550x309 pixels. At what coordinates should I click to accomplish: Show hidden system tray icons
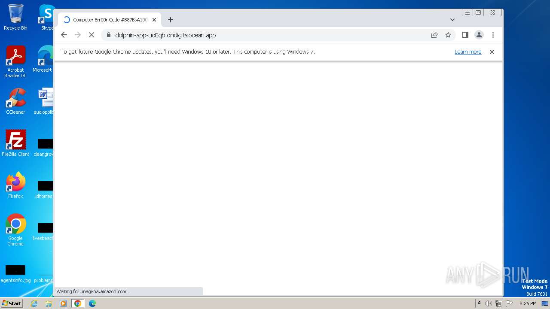(479, 303)
